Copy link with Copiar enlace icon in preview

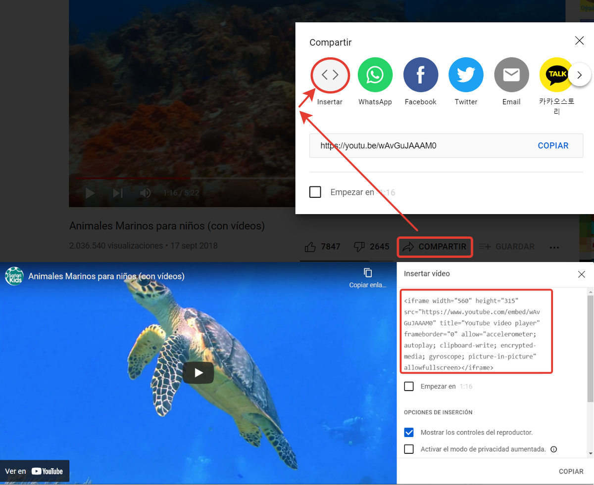[368, 278]
